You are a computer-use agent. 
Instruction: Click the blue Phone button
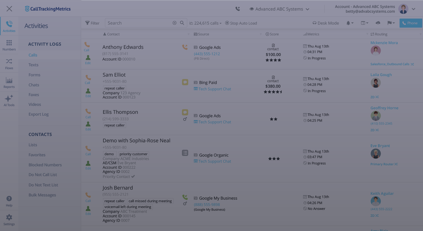coord(410,23)
